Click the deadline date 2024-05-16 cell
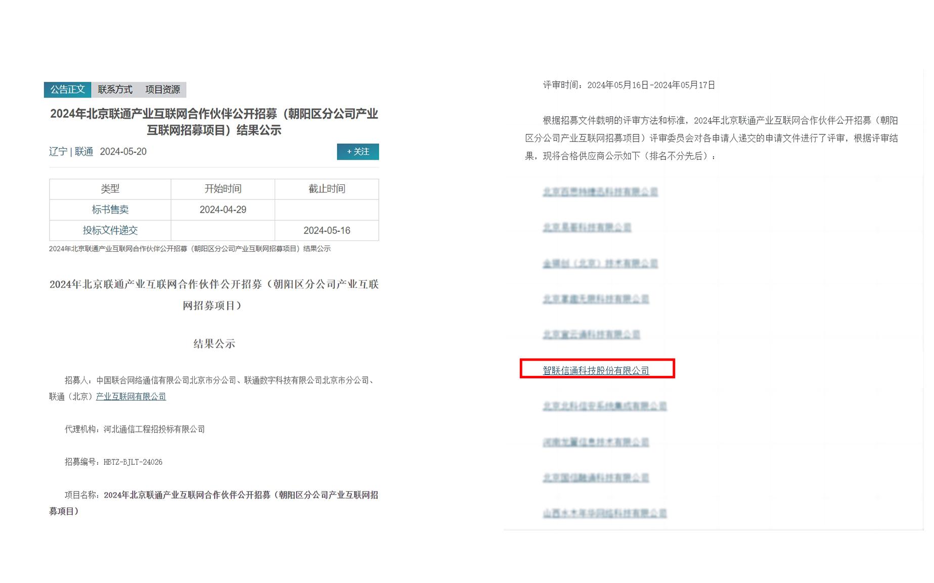Viewport: 934px width, 583px height. click(327, 230)
